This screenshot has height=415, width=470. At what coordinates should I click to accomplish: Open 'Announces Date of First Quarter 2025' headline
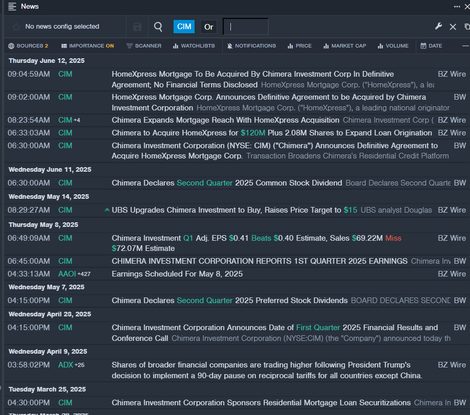tap(274, 333)
